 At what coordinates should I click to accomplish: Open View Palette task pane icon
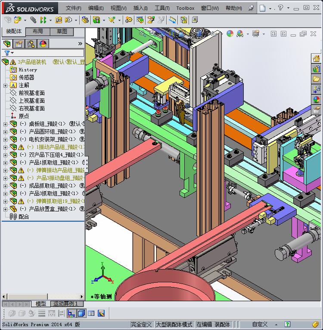(x=316, y=89)
